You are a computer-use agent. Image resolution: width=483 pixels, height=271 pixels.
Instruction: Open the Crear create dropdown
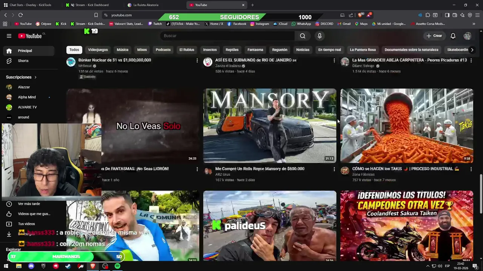tap(434, 36)
